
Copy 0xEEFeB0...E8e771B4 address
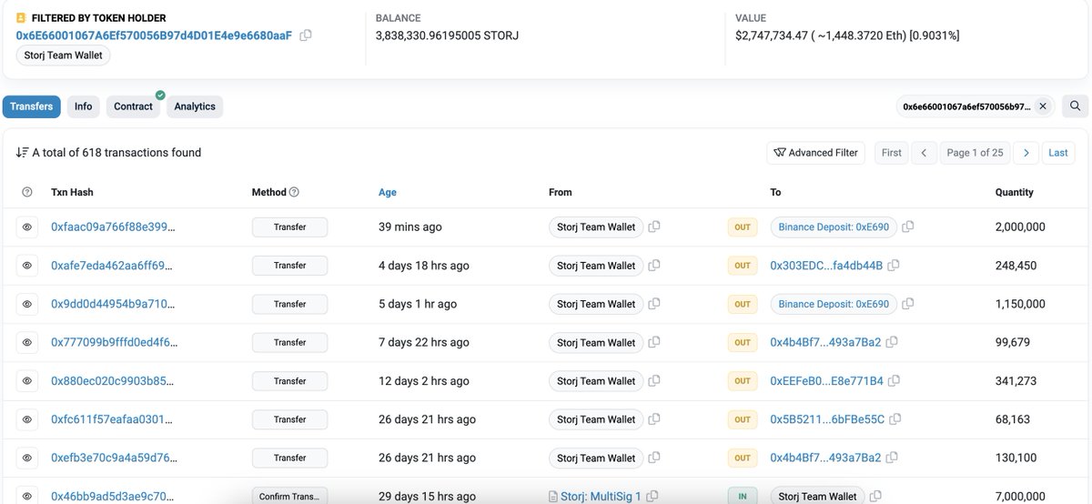coord(895,381)
